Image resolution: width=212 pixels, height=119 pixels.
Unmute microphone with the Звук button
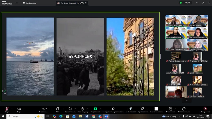click(x=7, y=109)
